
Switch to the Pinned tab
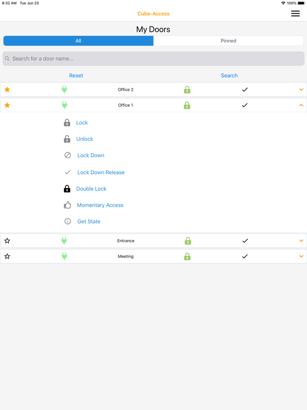[x=228, y=40]
